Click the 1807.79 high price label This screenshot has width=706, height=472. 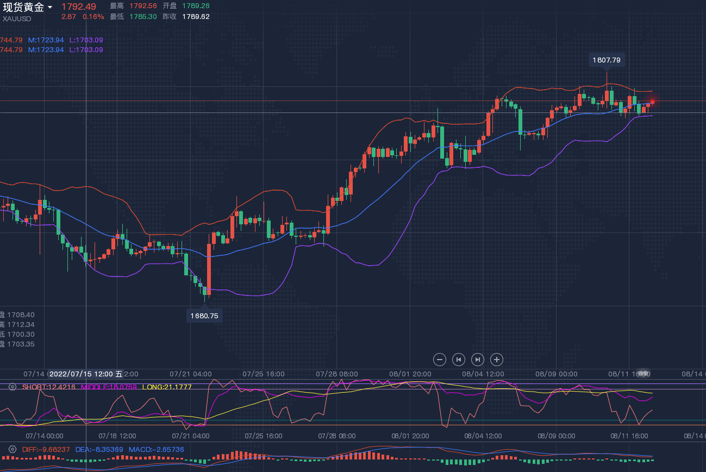click(607, 60)
